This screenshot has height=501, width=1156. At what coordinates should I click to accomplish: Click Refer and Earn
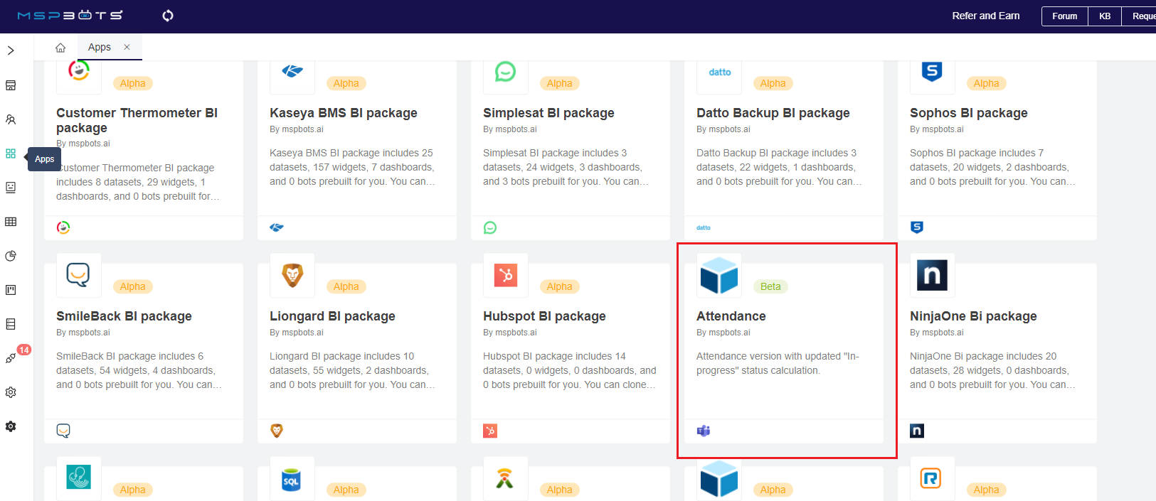coord(985,16)
